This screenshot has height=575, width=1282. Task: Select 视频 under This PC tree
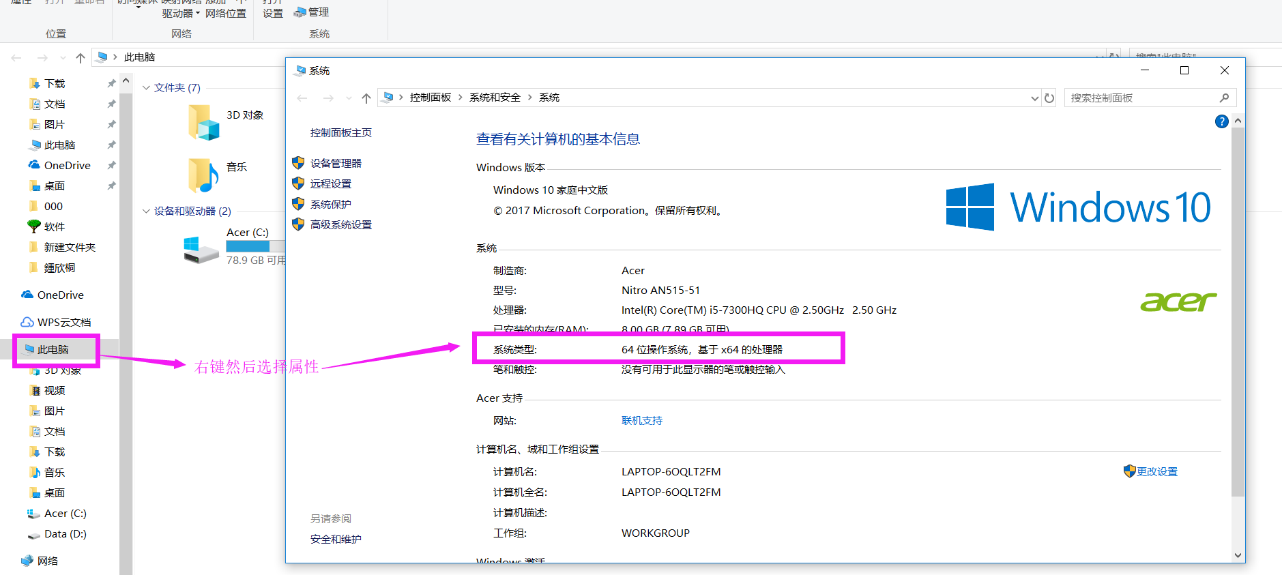pyautogui.click(x=55, y=390)
